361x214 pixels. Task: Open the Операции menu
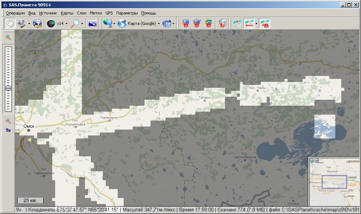tap(15, 13)
